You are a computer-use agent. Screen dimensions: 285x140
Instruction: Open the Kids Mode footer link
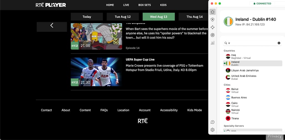click(x=195, y=110)
